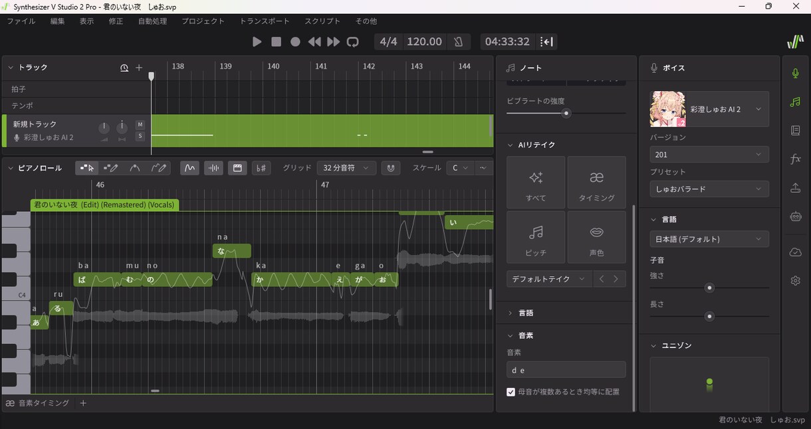Open the 修正 menu
Viewport: 811px width, 429px height.
116,21
